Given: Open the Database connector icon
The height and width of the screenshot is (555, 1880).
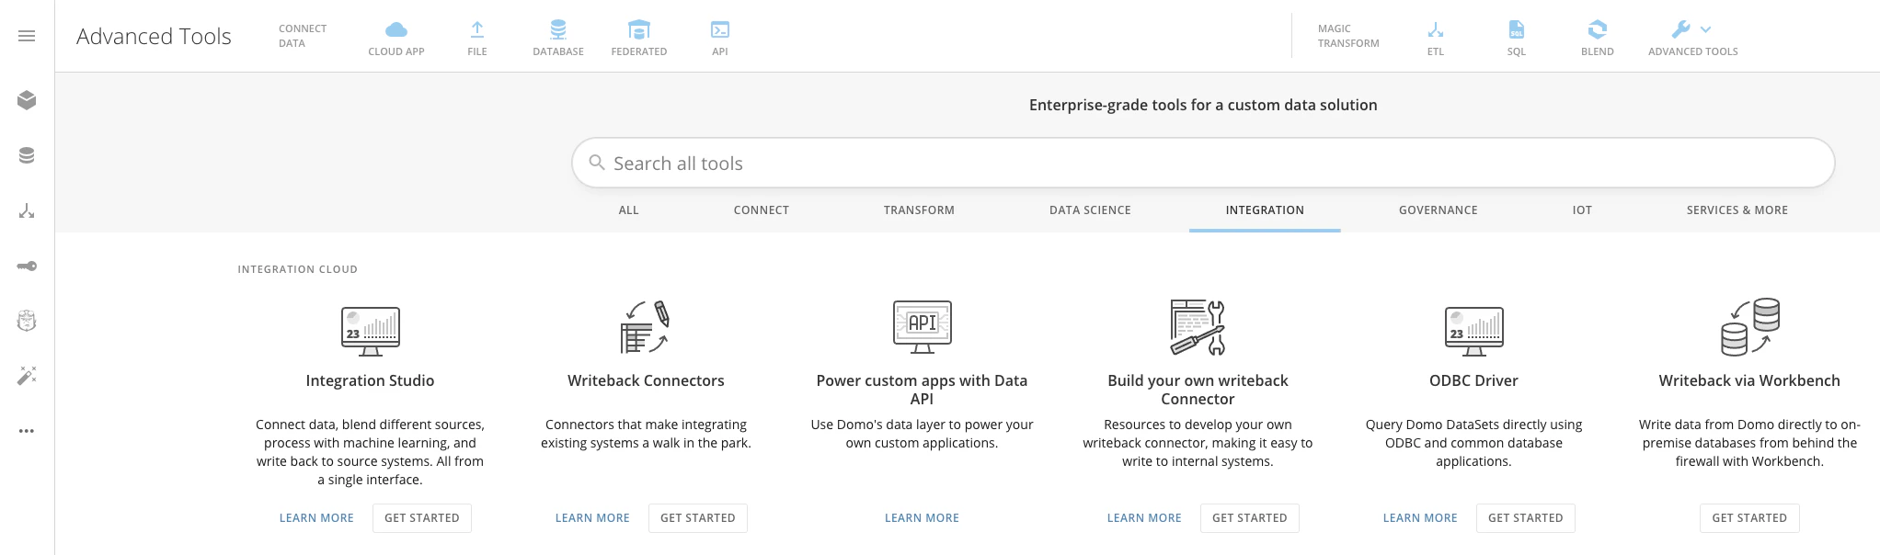Looking at the screenshot, I should click(558, 29).
